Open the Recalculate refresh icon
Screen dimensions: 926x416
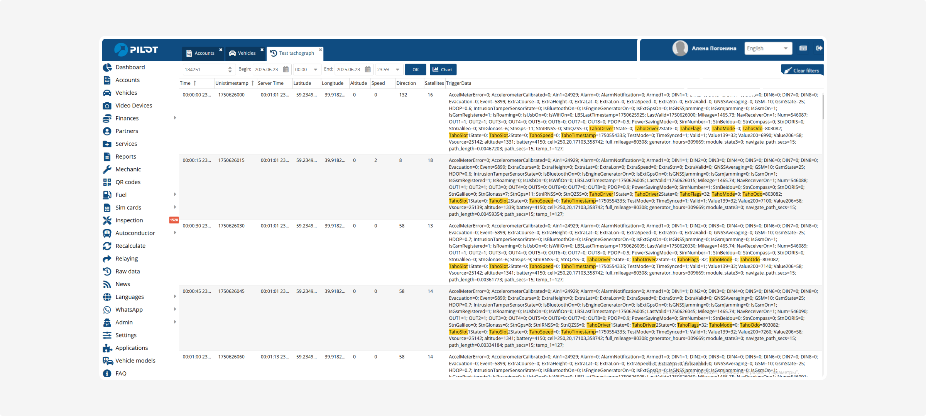pyautogui.click(x=107, y=246)
